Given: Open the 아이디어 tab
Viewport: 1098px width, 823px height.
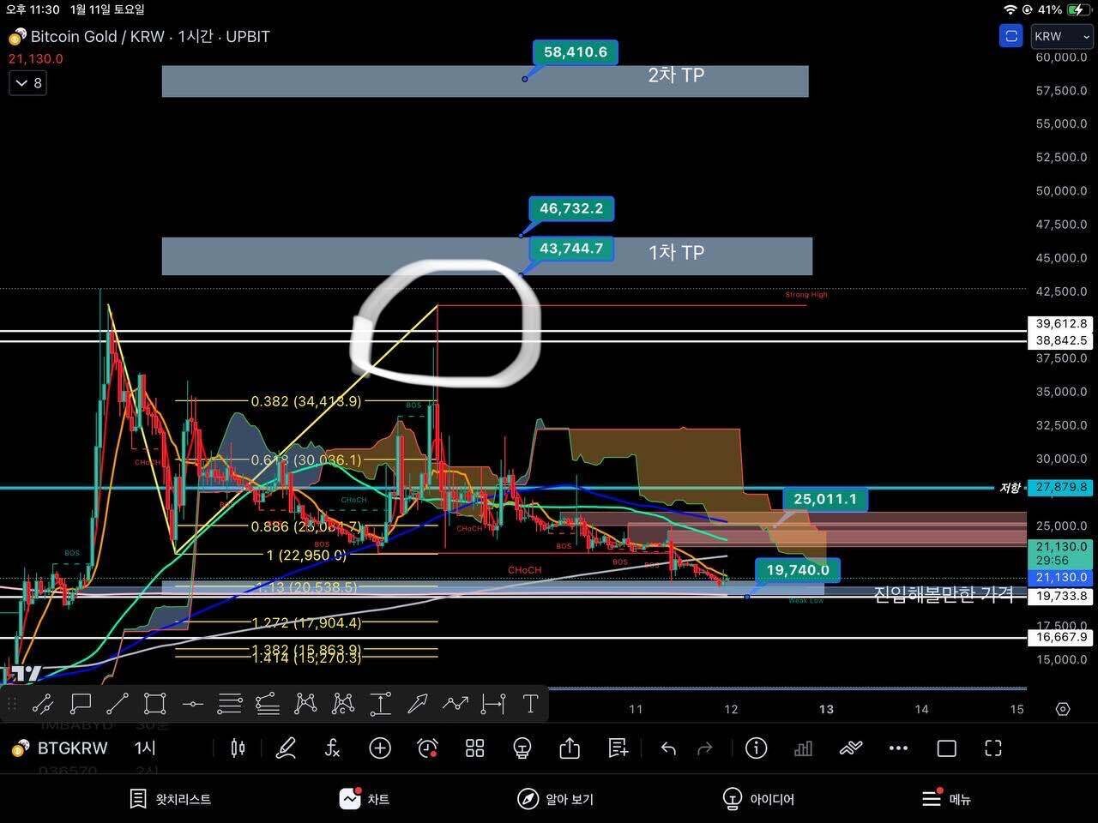Looking at the screenshot, I should click(758, 799).
